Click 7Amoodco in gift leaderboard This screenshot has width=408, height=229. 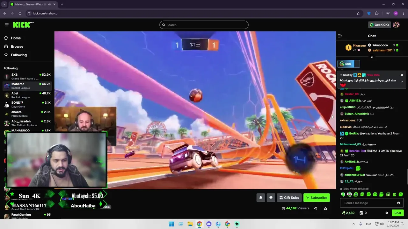[380, 45]
